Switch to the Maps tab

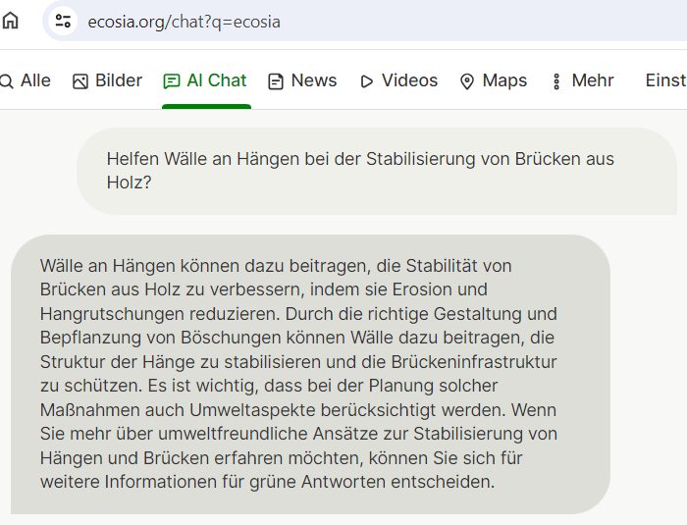click(504, 81)
